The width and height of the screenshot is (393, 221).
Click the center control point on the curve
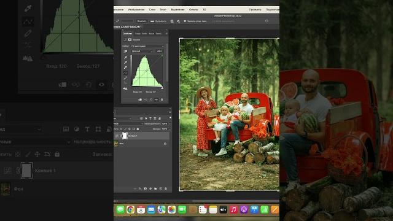tap(147, 70)
